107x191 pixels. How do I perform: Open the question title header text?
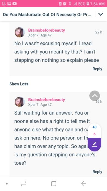click(x=47, y=14)
